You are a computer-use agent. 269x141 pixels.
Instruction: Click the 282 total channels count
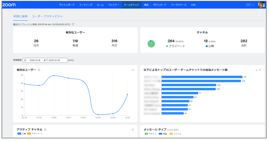[244, 41]
